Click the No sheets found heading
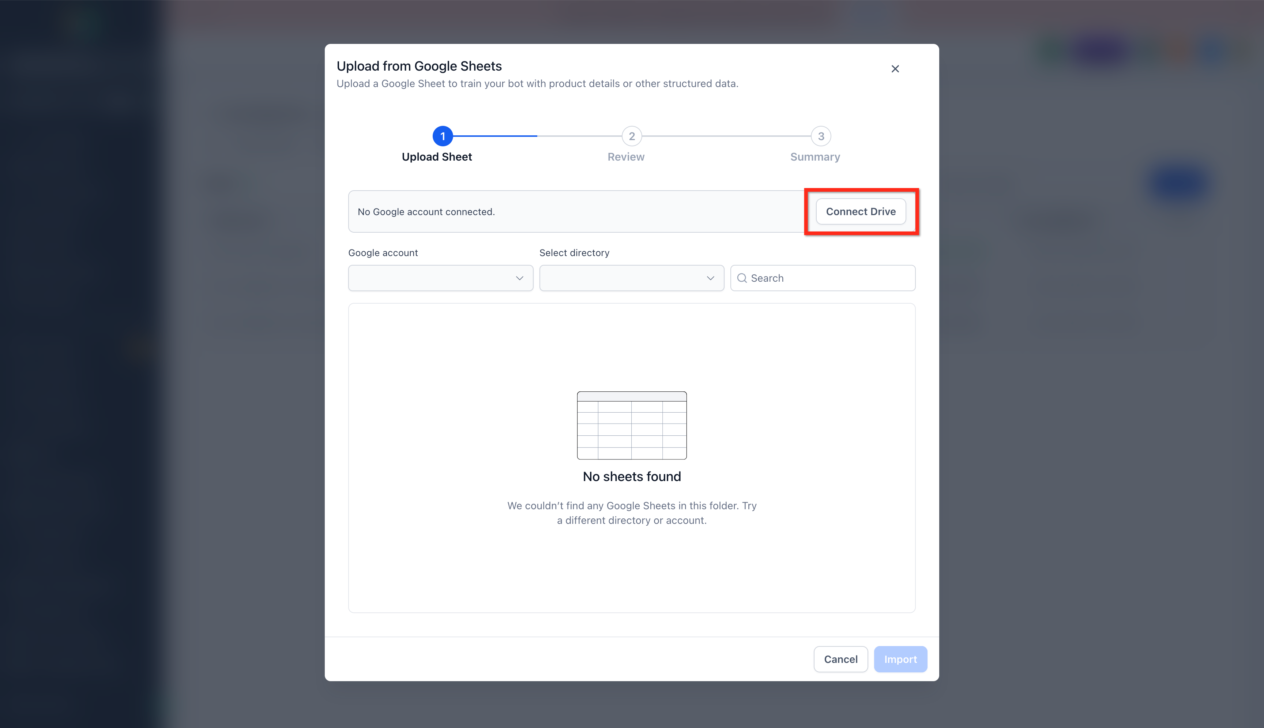Image resolution: width=1264 pixels, height=728 pixels. pyautogui.click(x=632, y=477)
